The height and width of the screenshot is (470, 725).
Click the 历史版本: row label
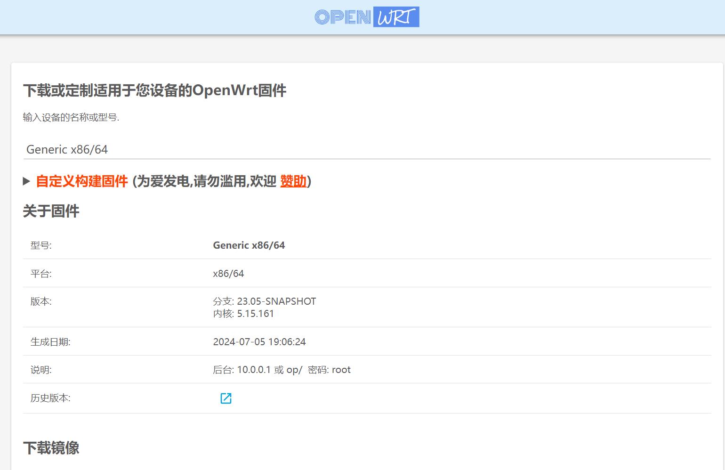coord(50,398)
